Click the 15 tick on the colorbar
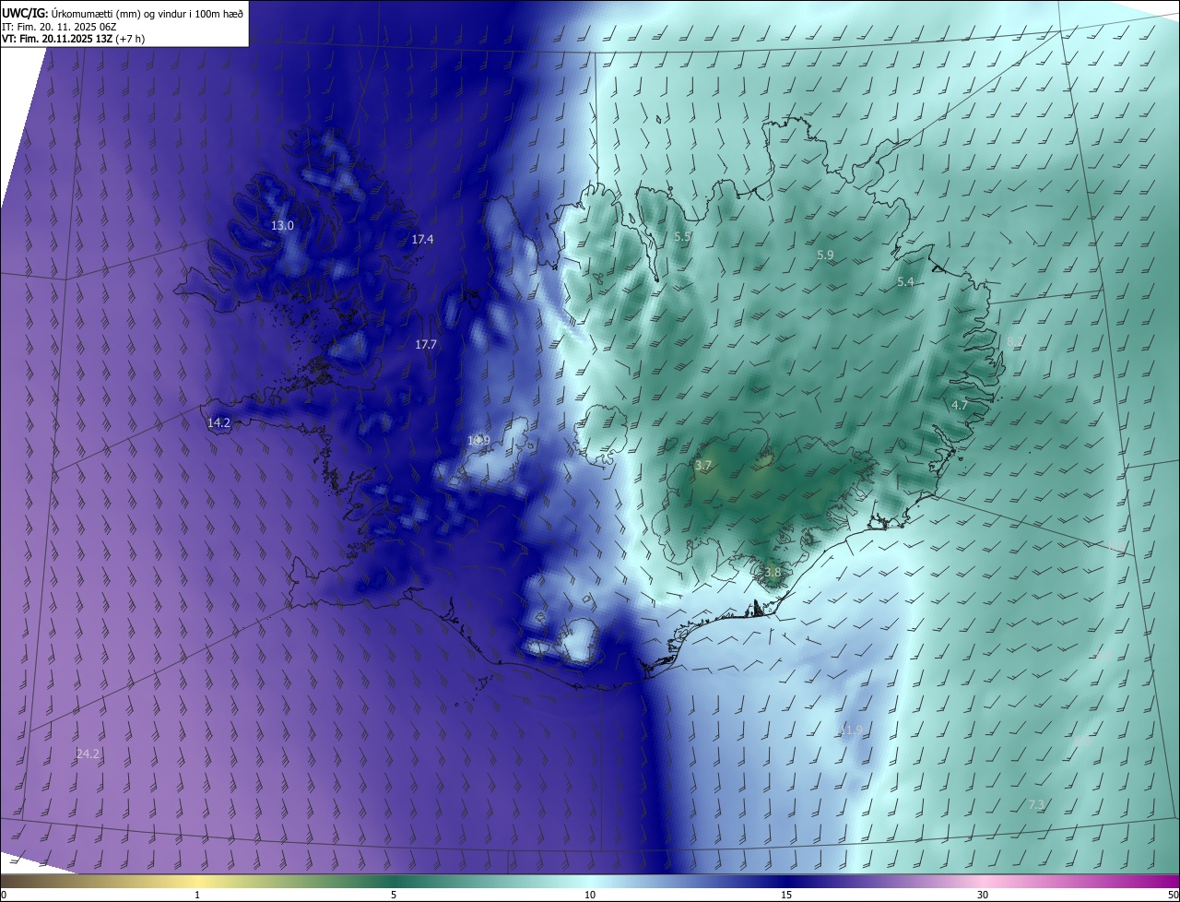This screenshot has width=1180, height=902. pos(786,895)
